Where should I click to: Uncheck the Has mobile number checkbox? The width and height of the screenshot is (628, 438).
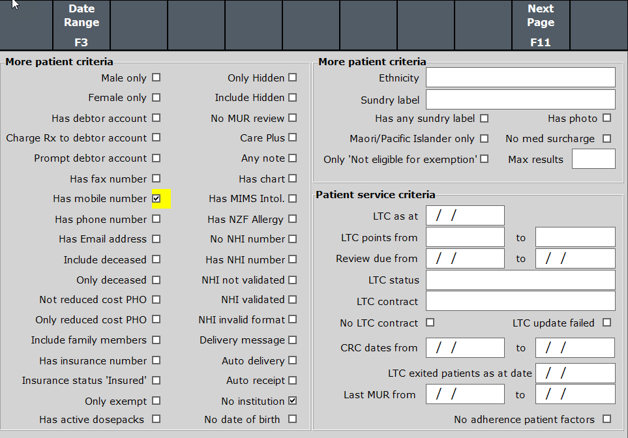pos(156,198)
